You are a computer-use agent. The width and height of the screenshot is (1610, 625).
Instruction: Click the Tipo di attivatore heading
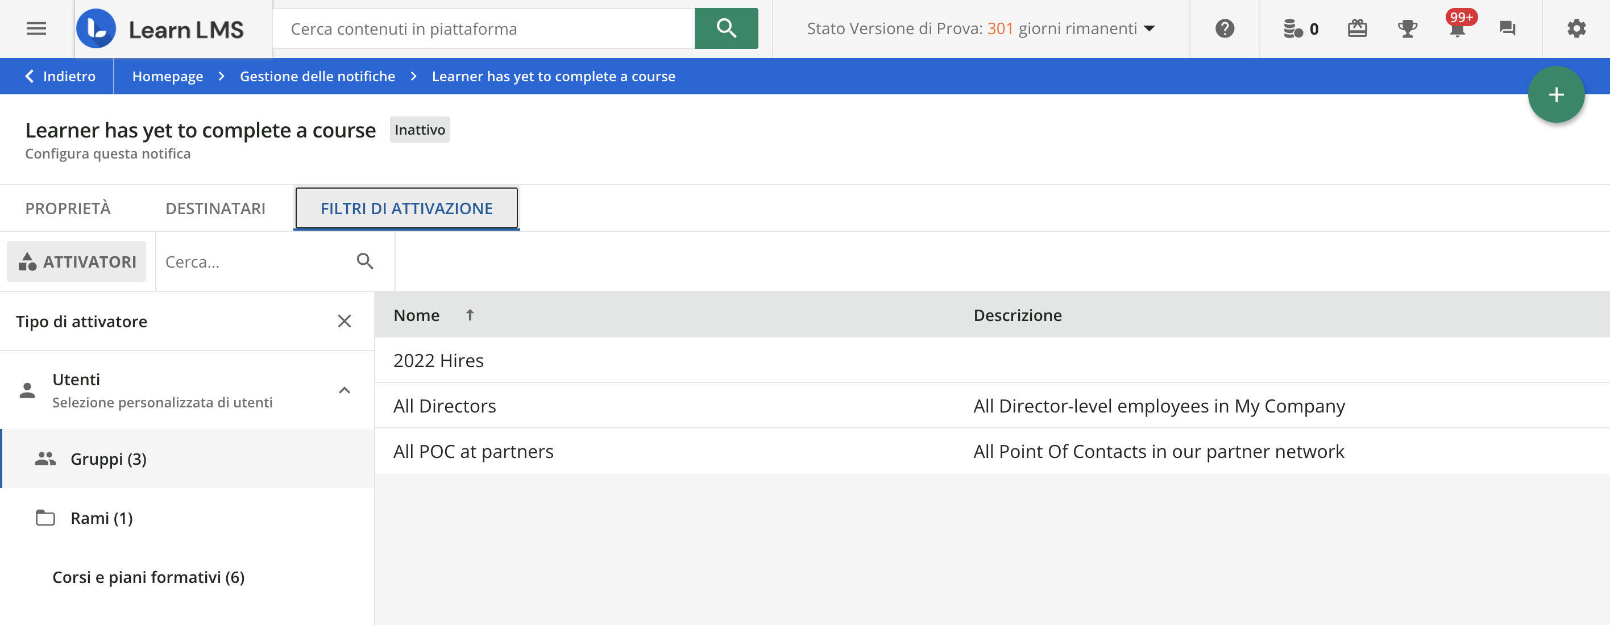[x=82, y=322]
